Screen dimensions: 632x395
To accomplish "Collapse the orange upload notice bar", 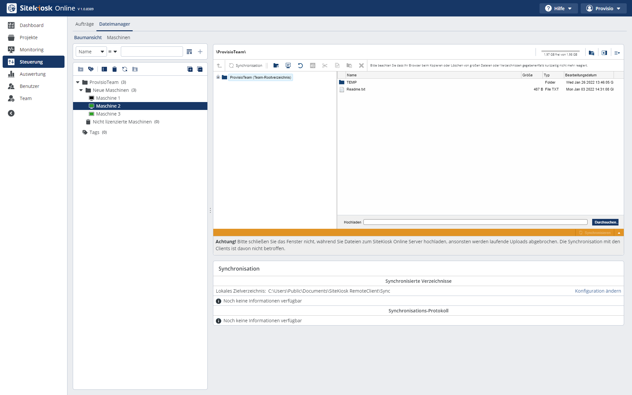I will coord(619,233).
